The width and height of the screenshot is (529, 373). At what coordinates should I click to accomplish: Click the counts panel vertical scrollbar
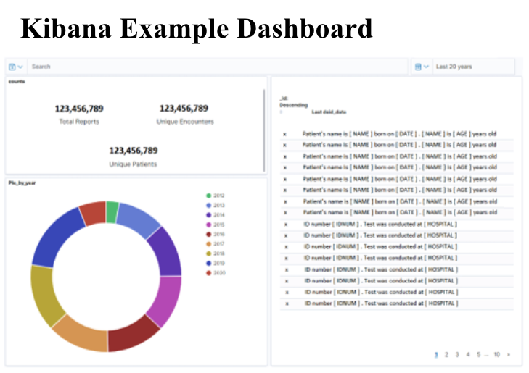tap(264, 130)
